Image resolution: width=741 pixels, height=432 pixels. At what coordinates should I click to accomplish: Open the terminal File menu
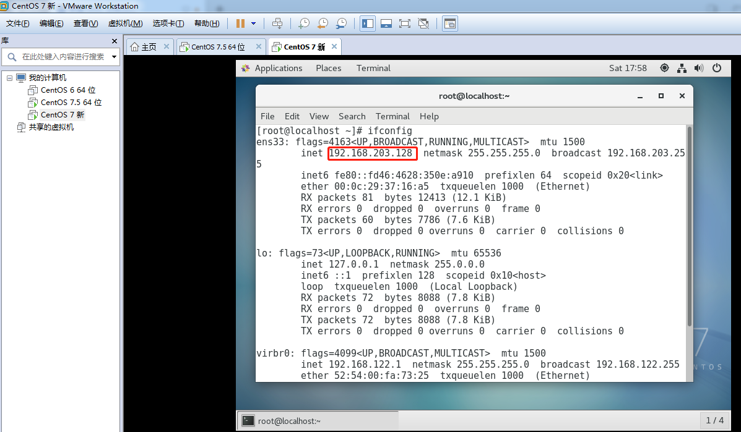267,116
